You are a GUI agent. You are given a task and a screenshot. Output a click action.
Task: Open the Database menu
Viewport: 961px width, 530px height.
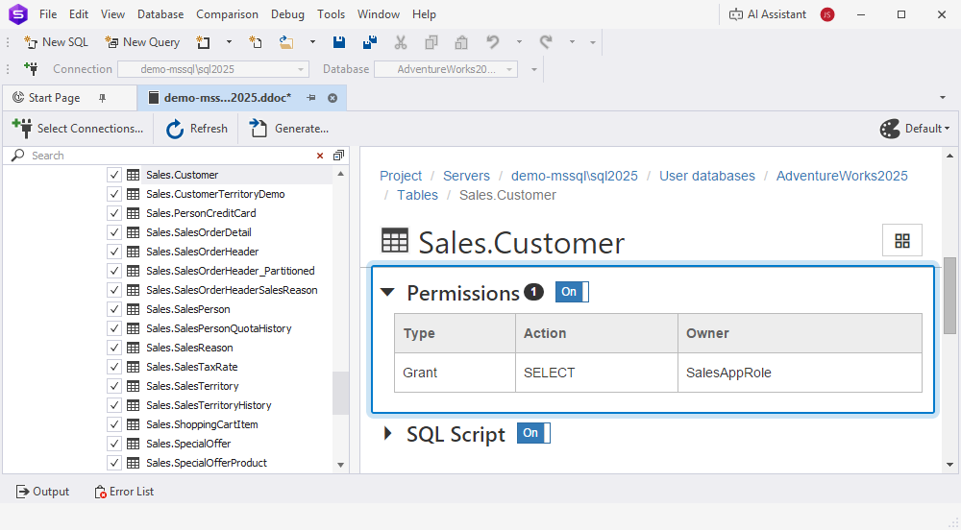(x=160, y=14)
